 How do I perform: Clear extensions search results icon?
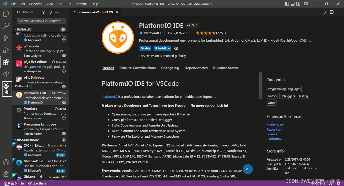coord(57,12)
